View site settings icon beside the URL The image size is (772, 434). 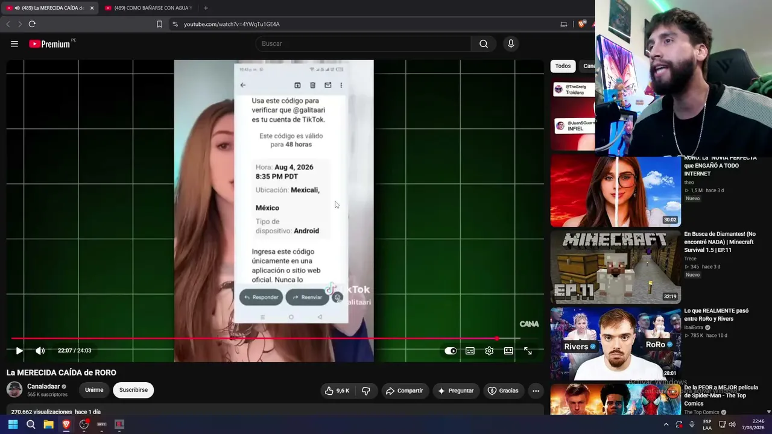[175, 24]
